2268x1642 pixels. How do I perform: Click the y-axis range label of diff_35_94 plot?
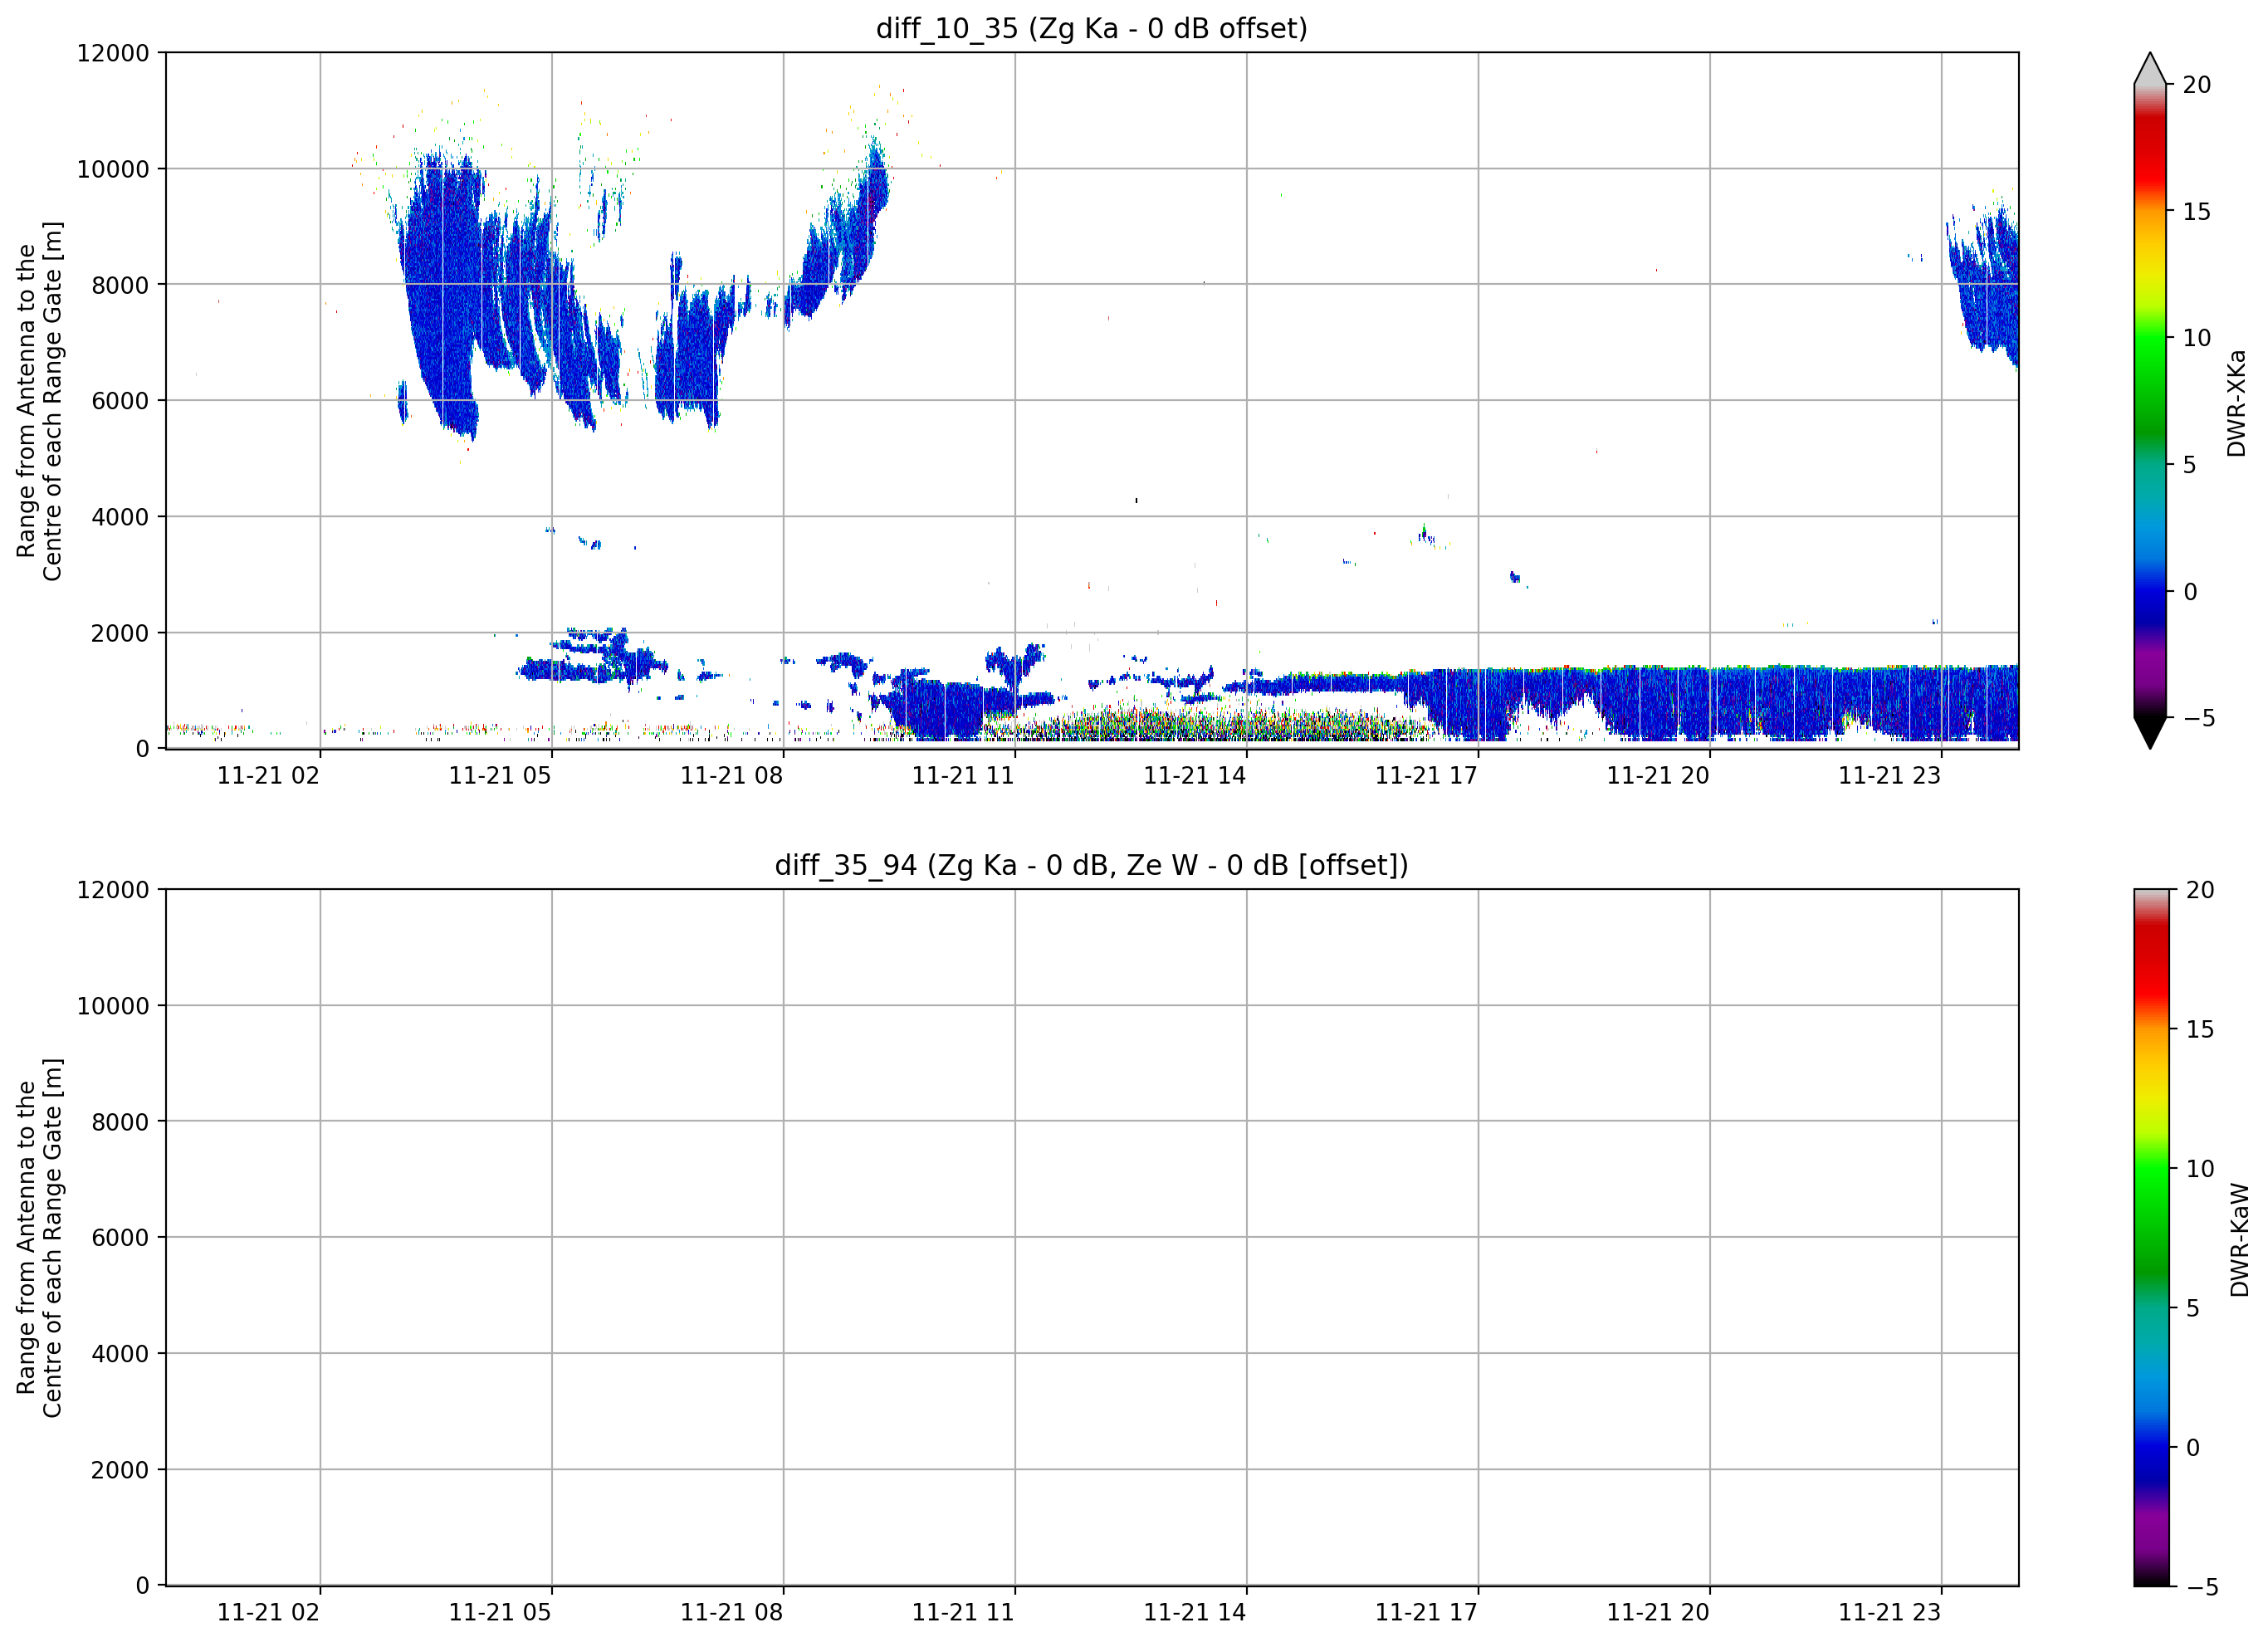39,1238
